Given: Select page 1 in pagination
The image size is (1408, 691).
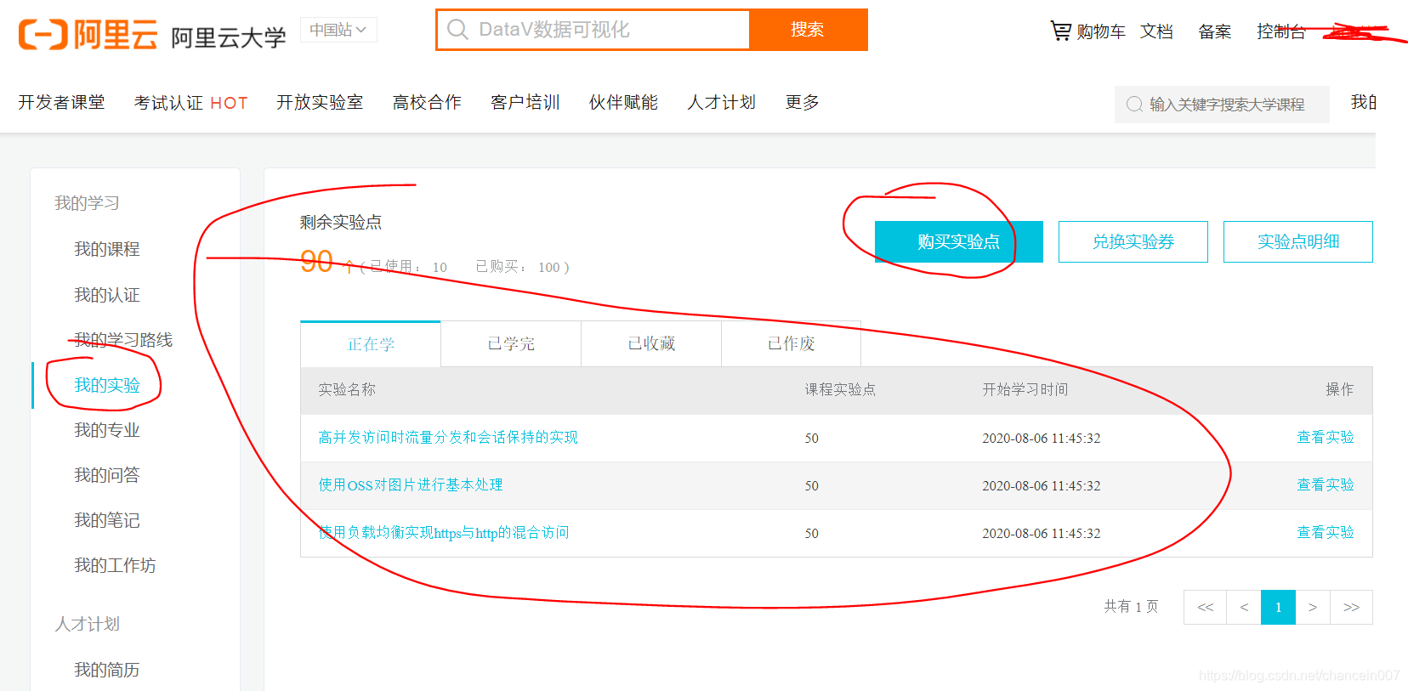Looking at the screenshot, I should (1278, 607).
